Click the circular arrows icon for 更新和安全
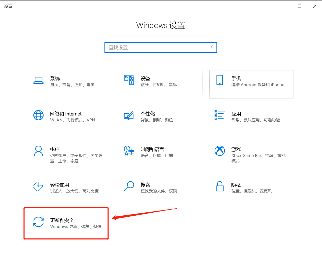 coord(38,222)
